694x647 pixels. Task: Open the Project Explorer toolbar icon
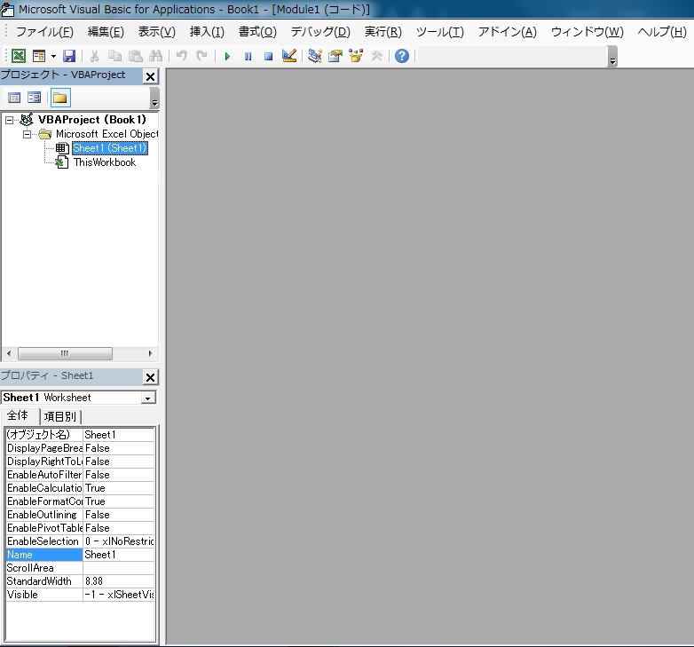315,56
